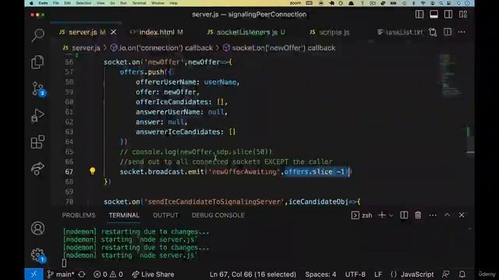The width and height of the screenshot is (499, 280).
Task: Open the remote window button in status bar
Action: tap(34, 275)
